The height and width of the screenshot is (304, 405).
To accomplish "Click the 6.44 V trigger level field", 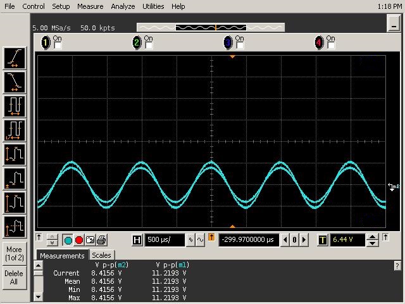I will [347, 240].
